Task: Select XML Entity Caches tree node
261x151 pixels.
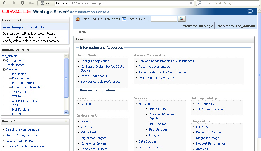Action: [x=24, y=101]
